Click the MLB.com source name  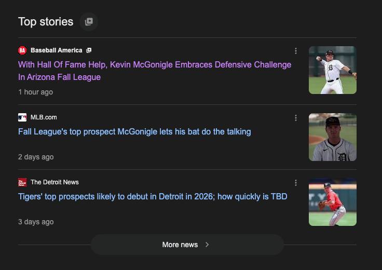[x=44, y=117]
